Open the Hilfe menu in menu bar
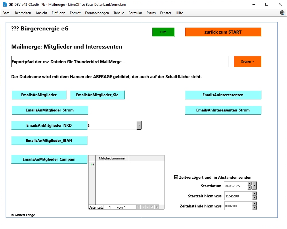287x229 pixels. pyautogui.click(x=179, y=13)
